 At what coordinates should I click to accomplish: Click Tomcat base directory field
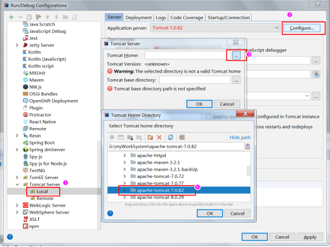tap(195, 80)
